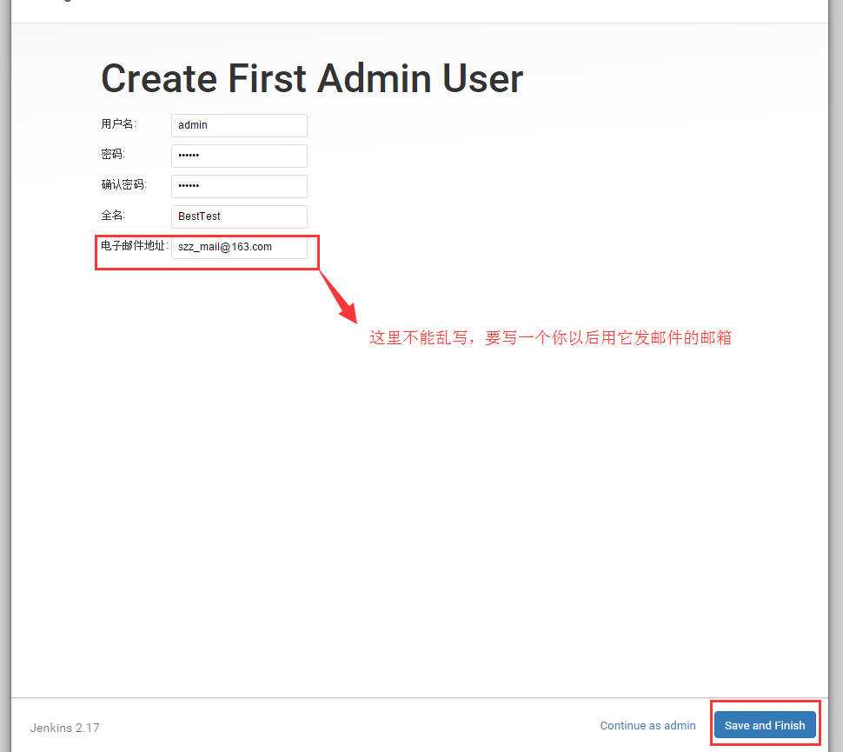Click the Jenkins 2.17 version text
Image resolution: width=843 pixels, height=752 pixels.
click(64, 728)
